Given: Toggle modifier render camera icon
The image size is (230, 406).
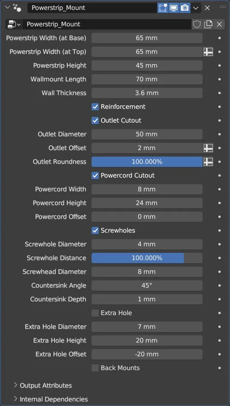Looking at the screenshot, I should coord(185,8).
